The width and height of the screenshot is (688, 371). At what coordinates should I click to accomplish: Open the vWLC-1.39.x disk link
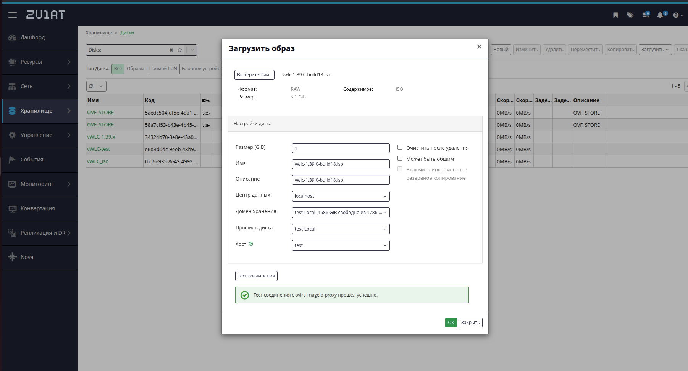click(x=101, y=137)
